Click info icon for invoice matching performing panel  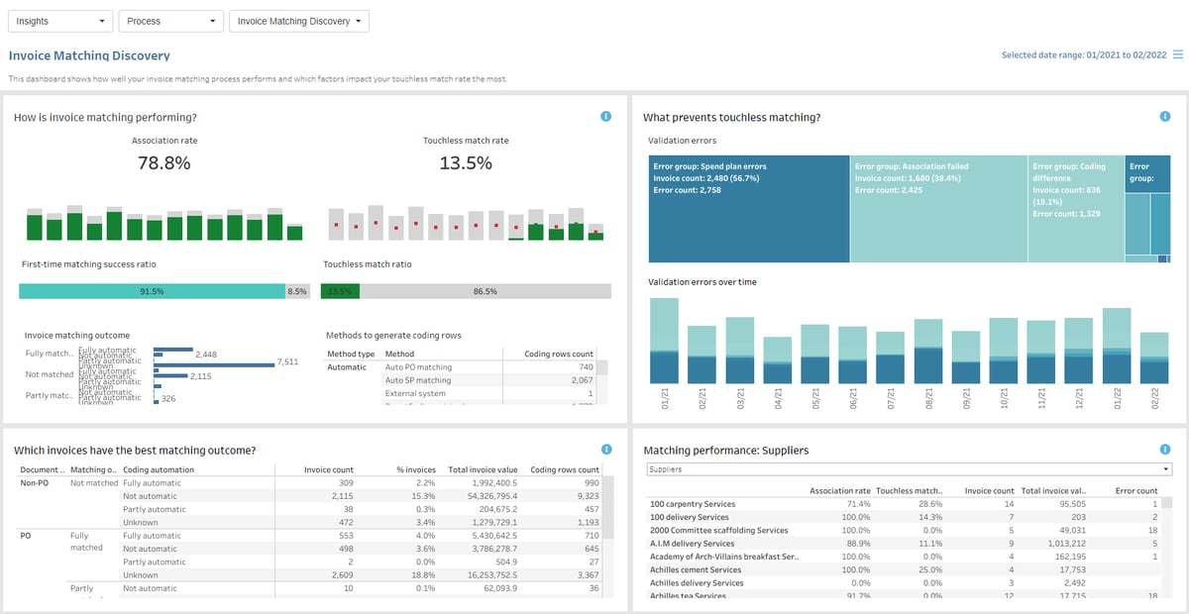point(606,117)
